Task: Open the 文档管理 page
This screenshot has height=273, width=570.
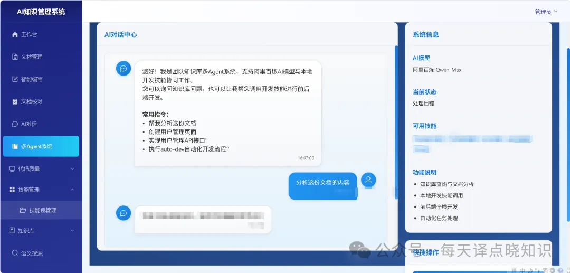Action: (x=41, y=57)
